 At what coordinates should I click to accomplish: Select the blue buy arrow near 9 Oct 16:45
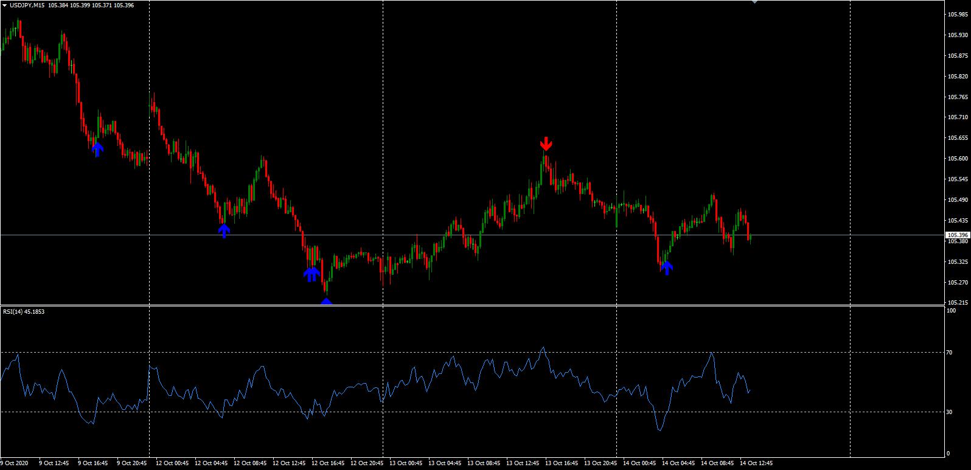tap(97, 149)
